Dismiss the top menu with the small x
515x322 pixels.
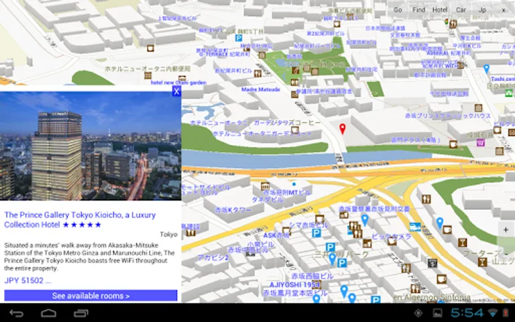coord(504,10)
